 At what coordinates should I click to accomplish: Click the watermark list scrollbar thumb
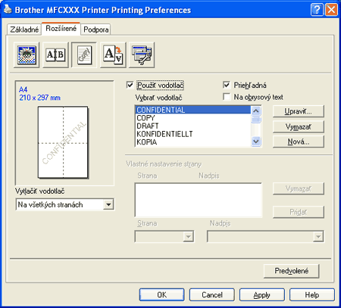pos(256,120)
